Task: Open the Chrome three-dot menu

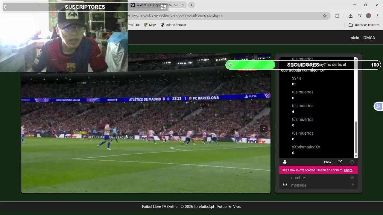Action: pyautogui.click(x=378, y=16)
